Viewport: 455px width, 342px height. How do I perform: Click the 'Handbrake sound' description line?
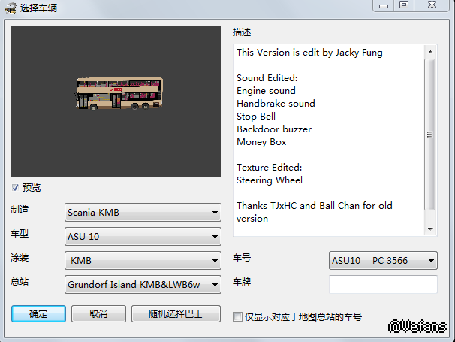(x=276, y=104)
